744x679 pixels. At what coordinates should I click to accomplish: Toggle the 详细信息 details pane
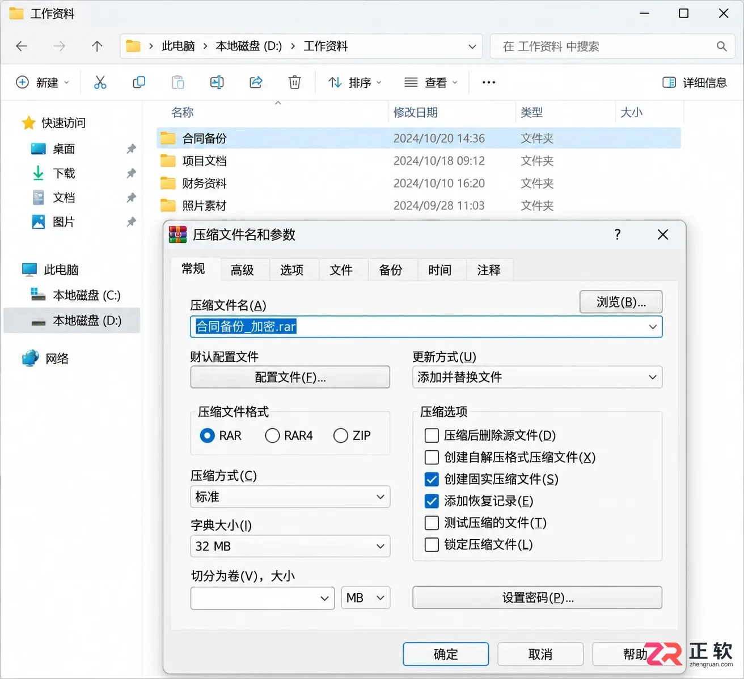click(695, 83)
